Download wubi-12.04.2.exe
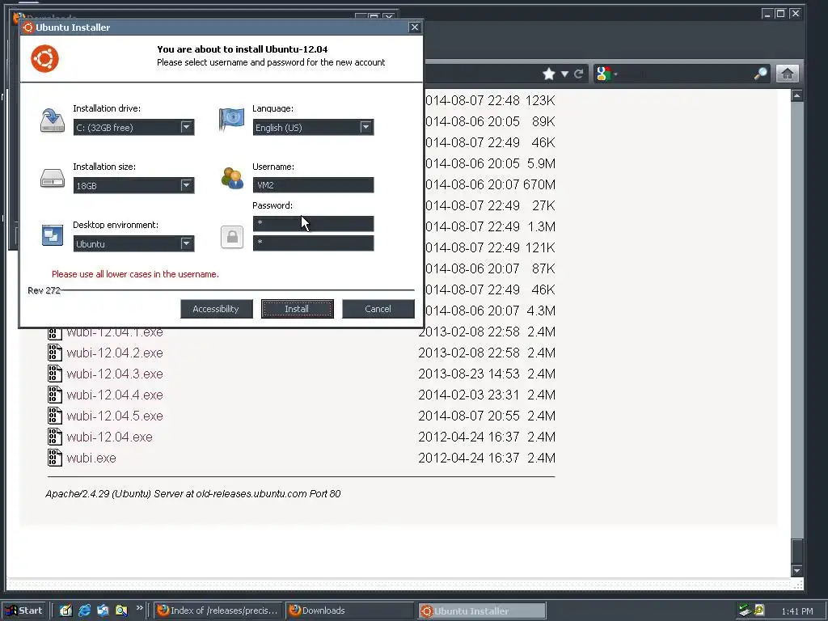Image resolution: width=828 pixels, height=621 pixels. tap(115, 353)
